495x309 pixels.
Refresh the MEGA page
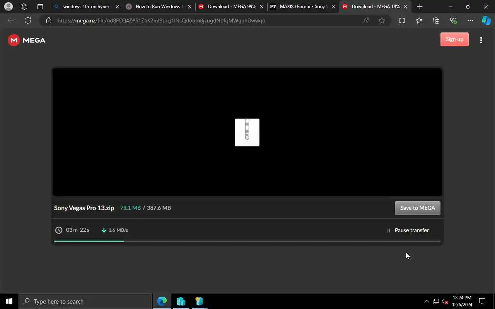[x=28, y=20]
